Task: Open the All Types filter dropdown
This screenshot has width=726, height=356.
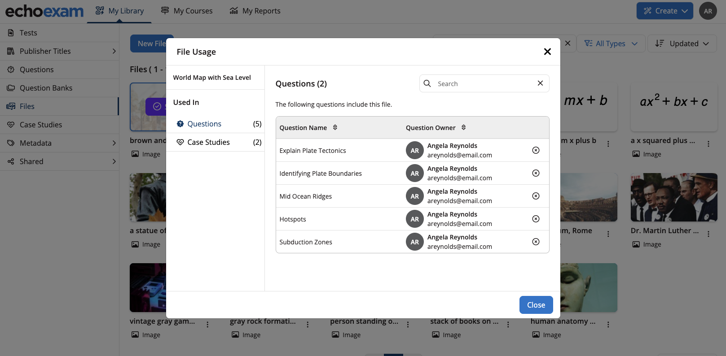Action: pos(611,43)
